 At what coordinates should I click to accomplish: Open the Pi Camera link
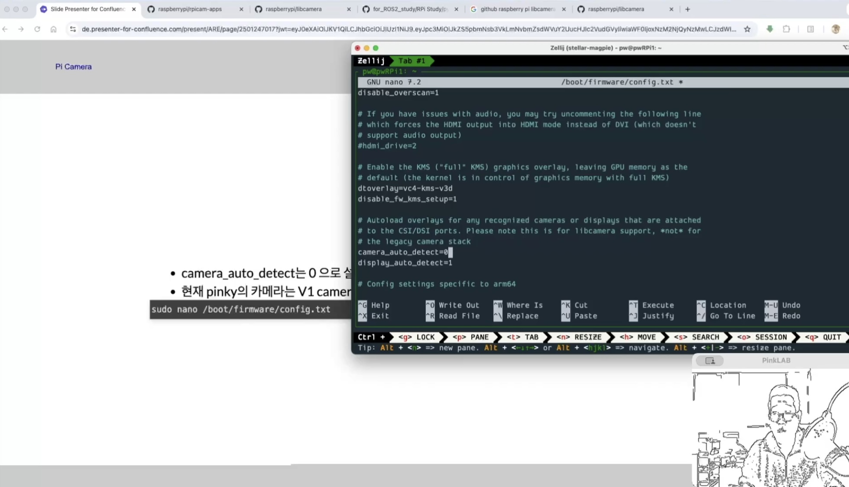pos(73,67)
